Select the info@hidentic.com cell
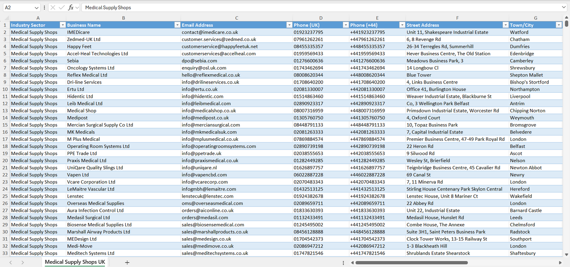This screenshot has width=570, height=267. (237, 96)
